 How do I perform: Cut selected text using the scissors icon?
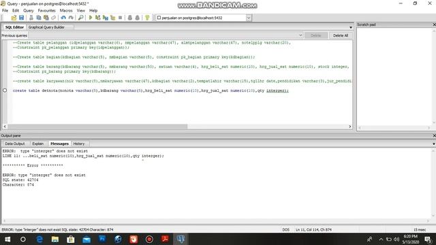[x=31, y=18]
